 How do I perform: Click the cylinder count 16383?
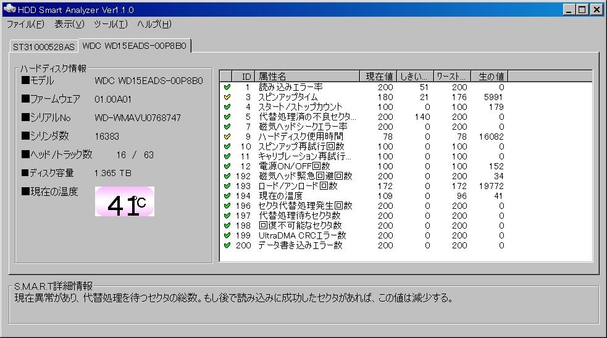[x=107, y=137]
